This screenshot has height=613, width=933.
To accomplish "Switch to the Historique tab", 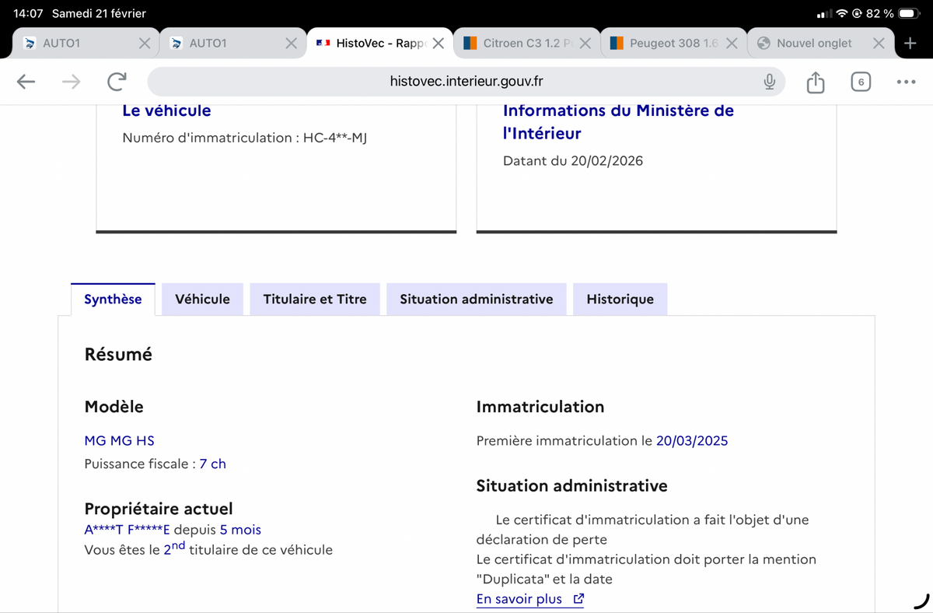I will tap(620, 299).
